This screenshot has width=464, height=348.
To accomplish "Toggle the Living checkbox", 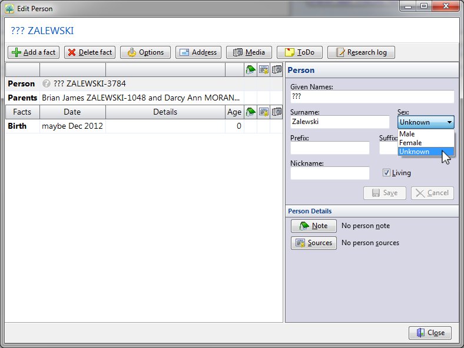I will coord(387,173).
